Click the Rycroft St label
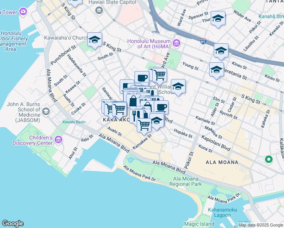 (229, 115)
